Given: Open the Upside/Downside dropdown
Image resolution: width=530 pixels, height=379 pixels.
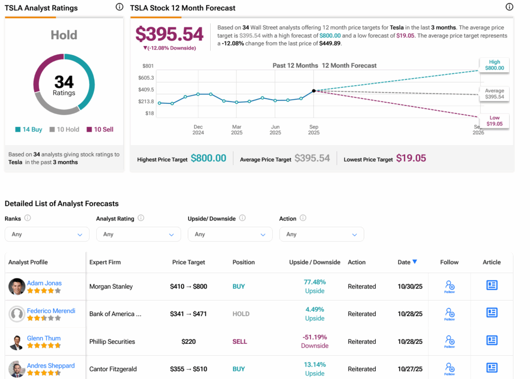Looking at the screenshot, I should point(230,234).
